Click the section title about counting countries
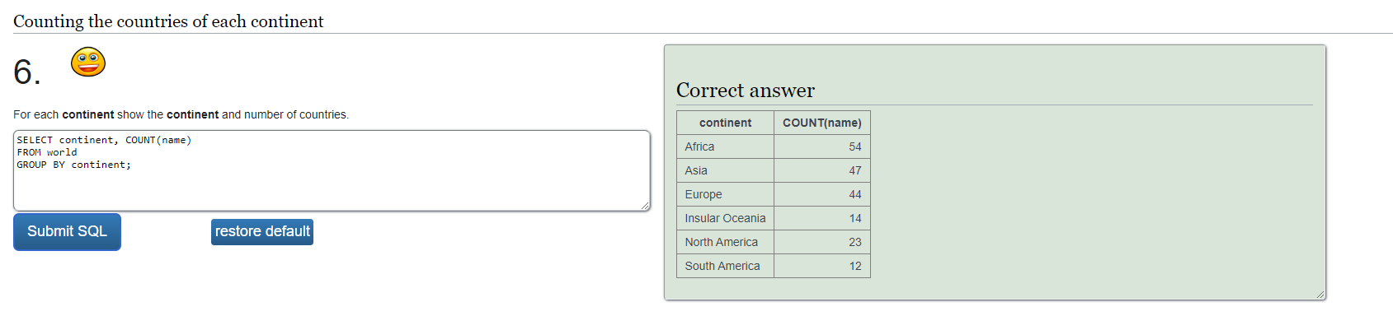 (x=168, y=21)
